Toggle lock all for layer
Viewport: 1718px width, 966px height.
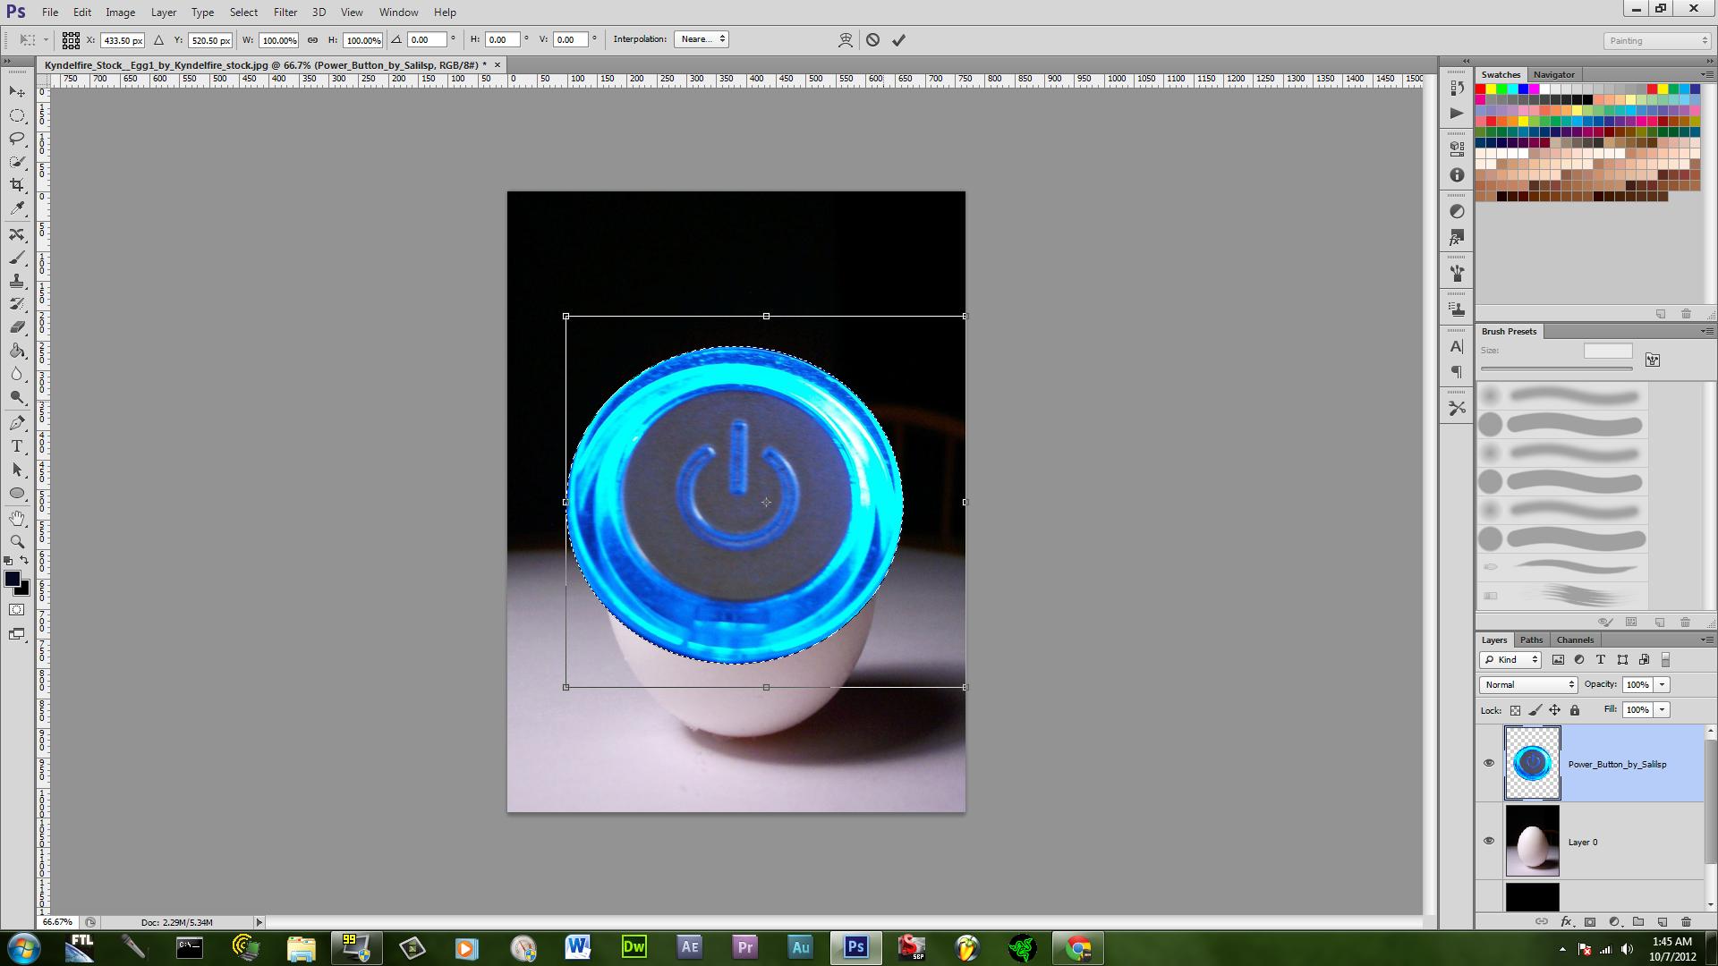[x=1575, y=710]
